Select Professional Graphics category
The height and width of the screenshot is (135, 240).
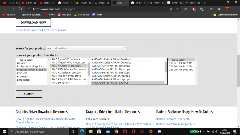pyautogui.click(x=30, y=66)
